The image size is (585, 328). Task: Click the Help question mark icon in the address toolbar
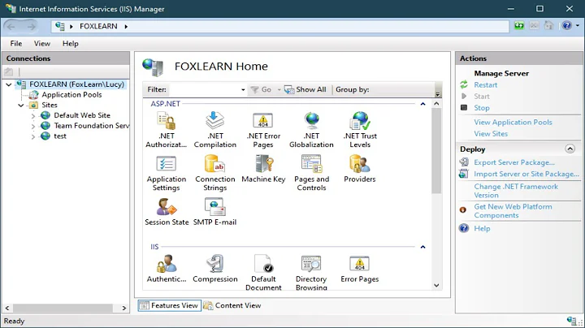[567, 26]
